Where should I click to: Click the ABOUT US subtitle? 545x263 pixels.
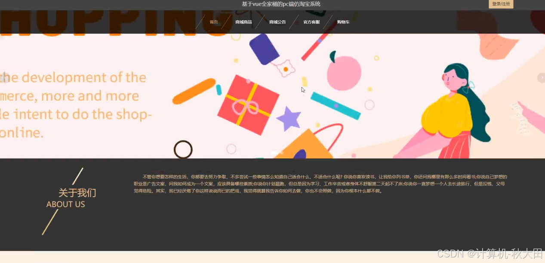click(x=66, y=204)
